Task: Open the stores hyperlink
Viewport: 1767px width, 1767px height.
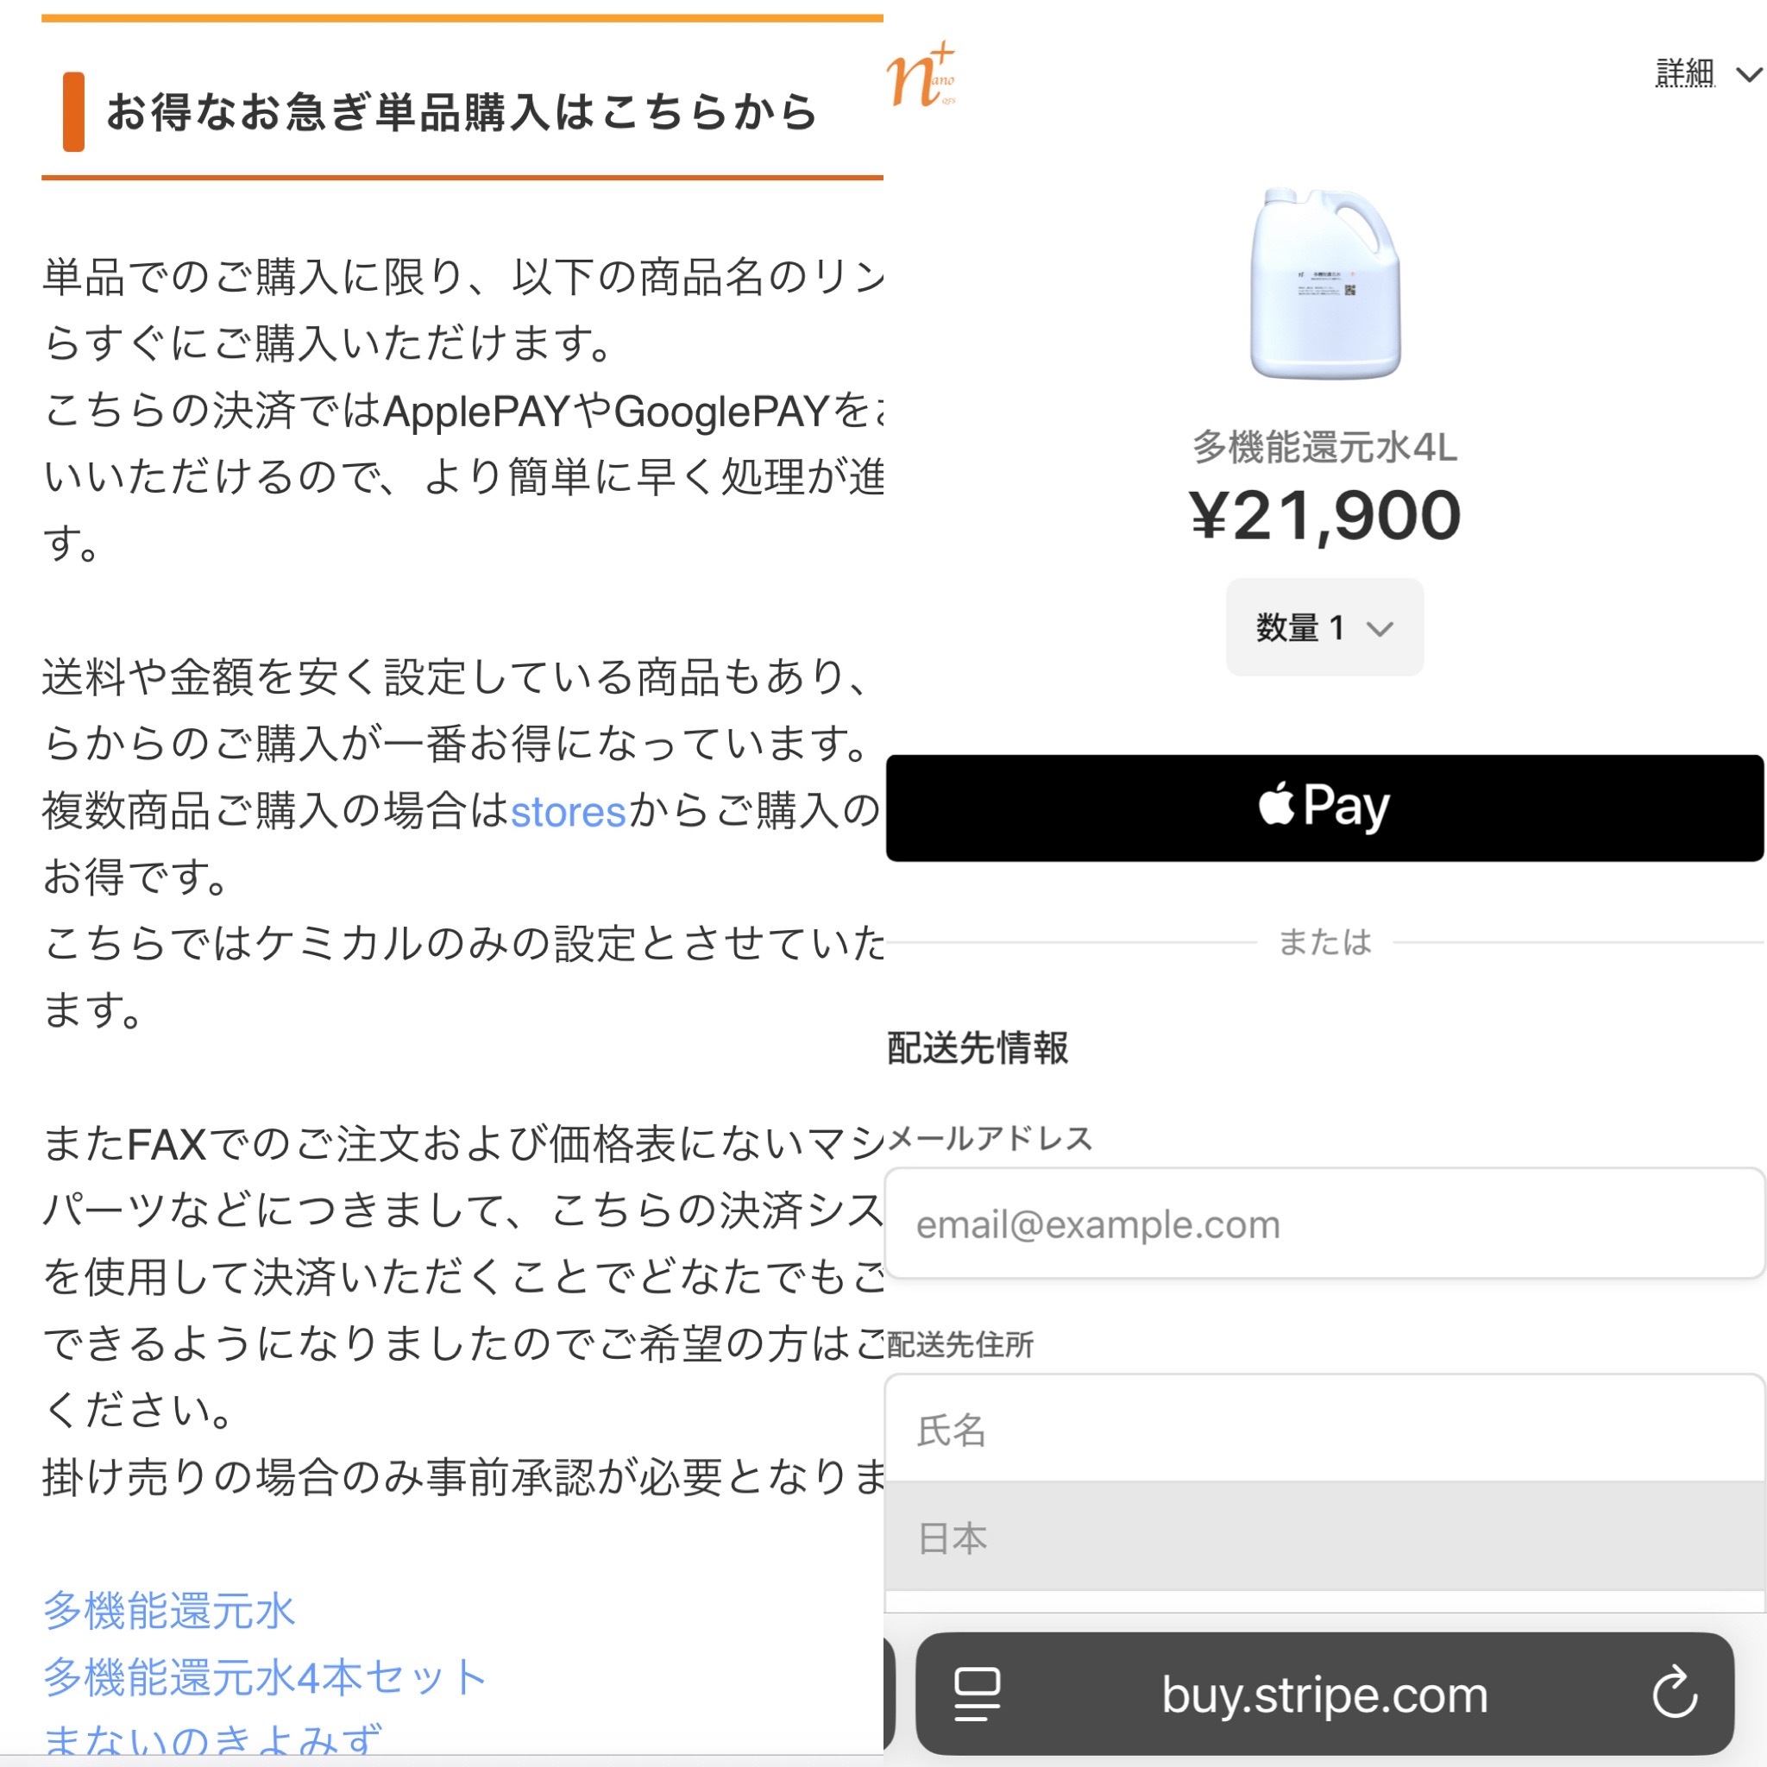Action: pyautogui.click(x=568, y=811)
